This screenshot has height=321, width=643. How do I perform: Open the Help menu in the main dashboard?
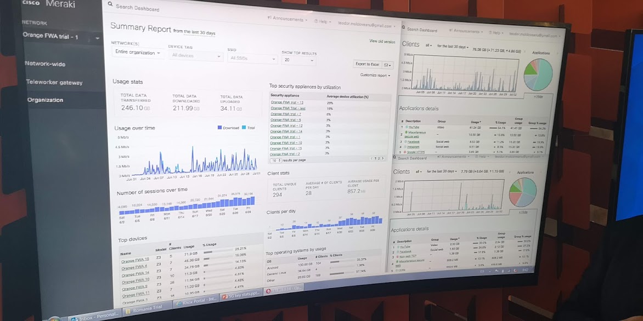tap(323, 21)
